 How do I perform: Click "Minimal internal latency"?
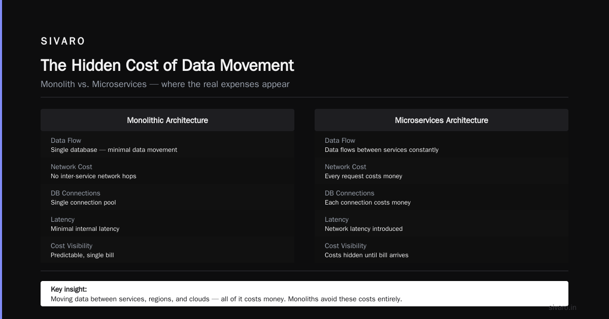85,229
